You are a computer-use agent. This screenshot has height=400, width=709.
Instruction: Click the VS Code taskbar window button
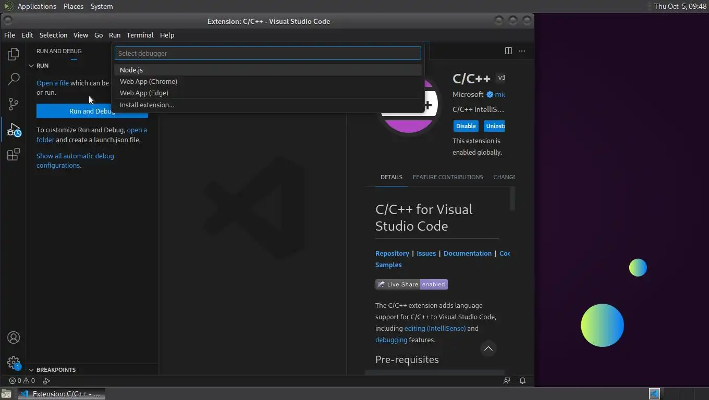click(x=62, y=394)
